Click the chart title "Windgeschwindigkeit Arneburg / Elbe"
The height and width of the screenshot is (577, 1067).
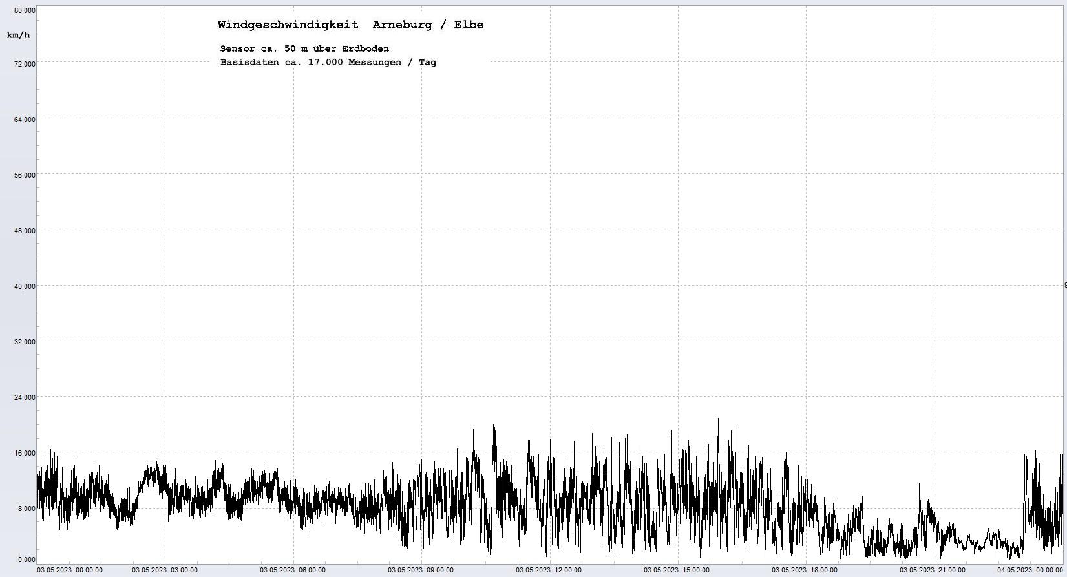pos(350,25)
